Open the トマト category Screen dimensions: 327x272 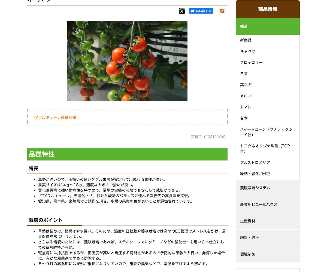(x=246, y=107)
